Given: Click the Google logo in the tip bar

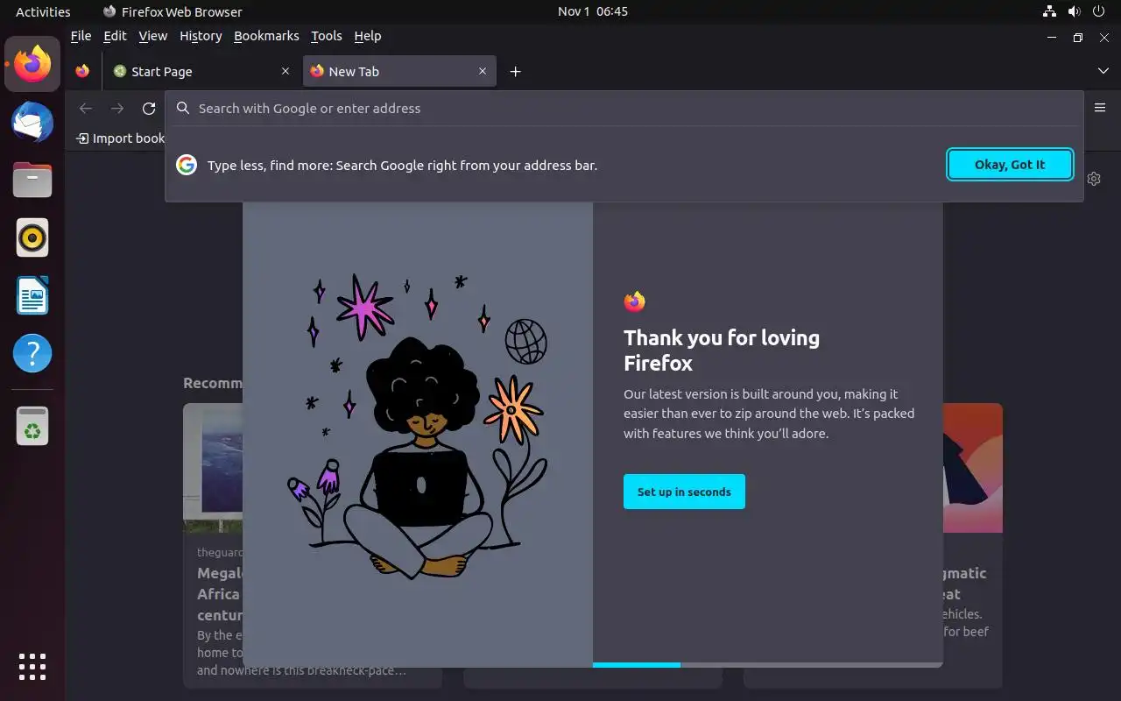Looking at the screenshot, I should [187, 165].
